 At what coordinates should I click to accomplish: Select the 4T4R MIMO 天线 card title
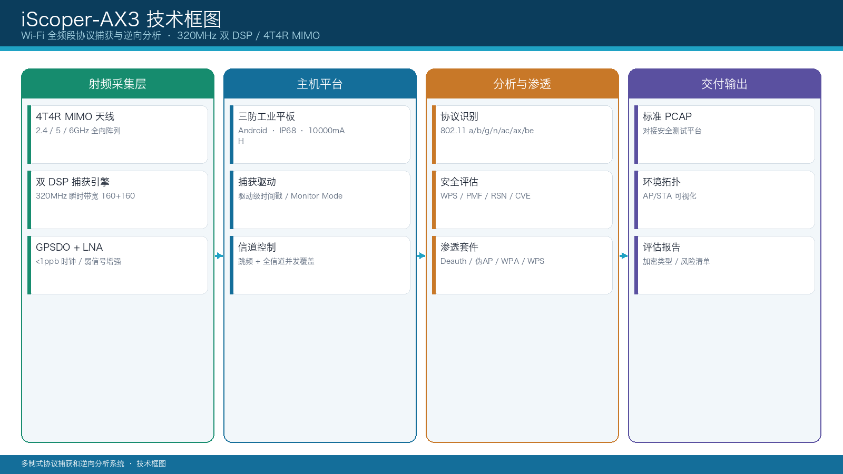[75, 116]
